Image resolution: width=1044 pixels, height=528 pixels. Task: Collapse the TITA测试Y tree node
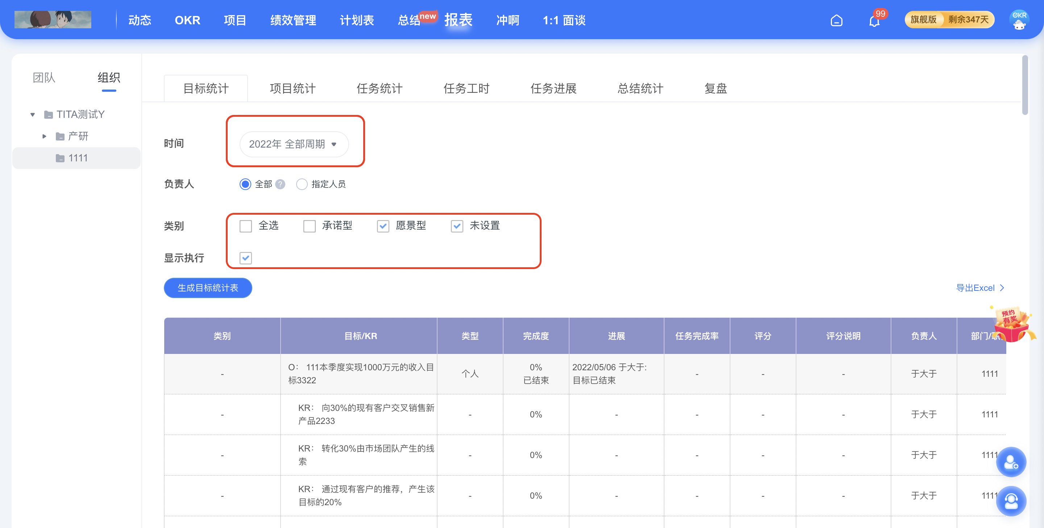32,115
